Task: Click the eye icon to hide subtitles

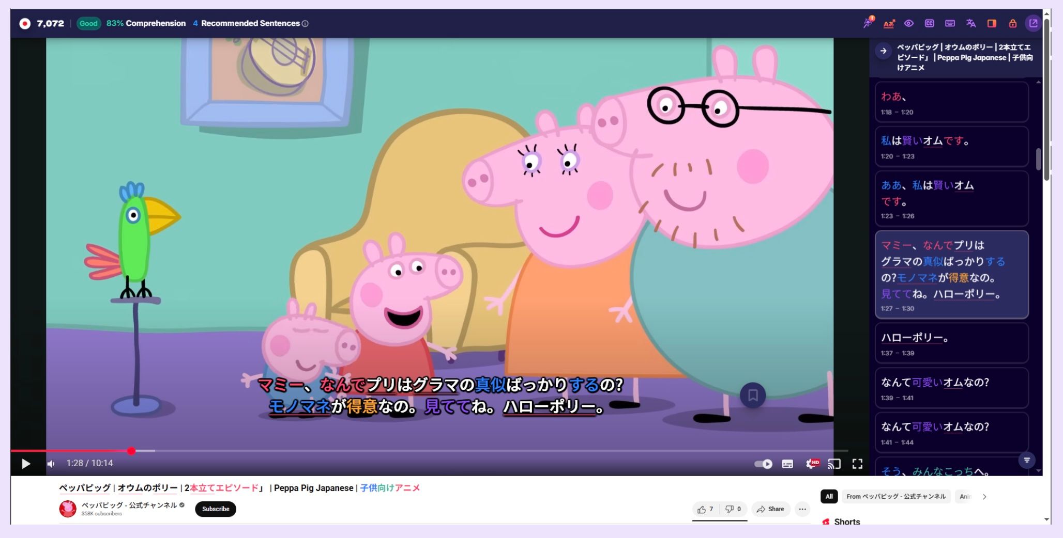Action: [x=909, y=23]
